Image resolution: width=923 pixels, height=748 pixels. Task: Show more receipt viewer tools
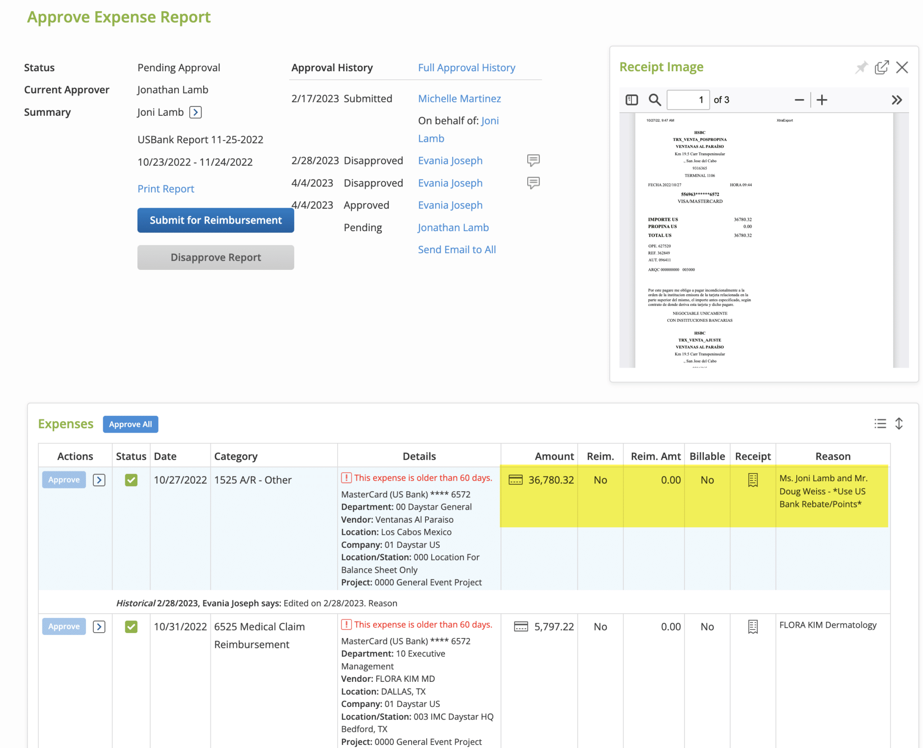point(896,100)
